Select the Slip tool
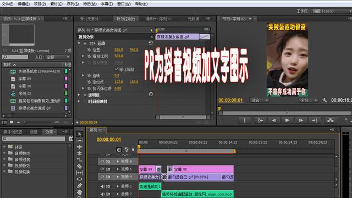The width and height of the screenshot is (352, 198). [79, 173]
